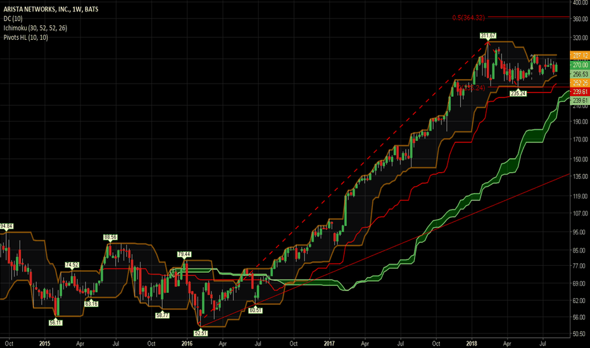Click the 88.56 pivot high label

(110, 237)
